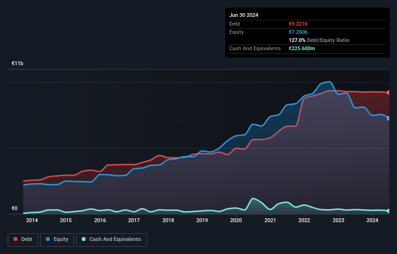The image size is (397, 254).
Task: Click the 2017 x-axis label
Action: click(134, 220)
